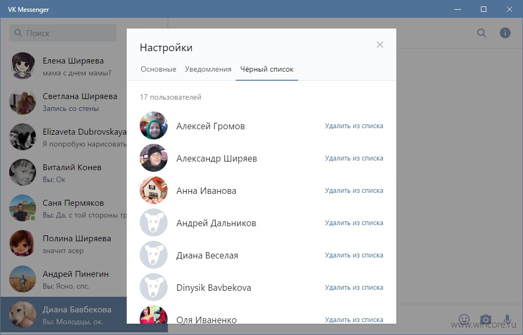523x335 pixels.
Task: Select the Чёрный список tab
Action: pyautogui.click(x=267, y=69)
